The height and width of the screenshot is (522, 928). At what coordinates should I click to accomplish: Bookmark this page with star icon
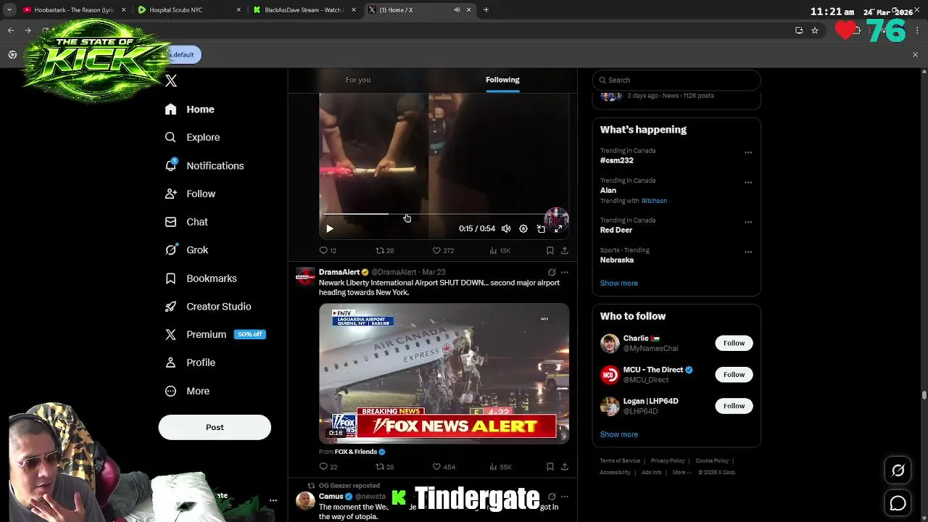(815, 30)
